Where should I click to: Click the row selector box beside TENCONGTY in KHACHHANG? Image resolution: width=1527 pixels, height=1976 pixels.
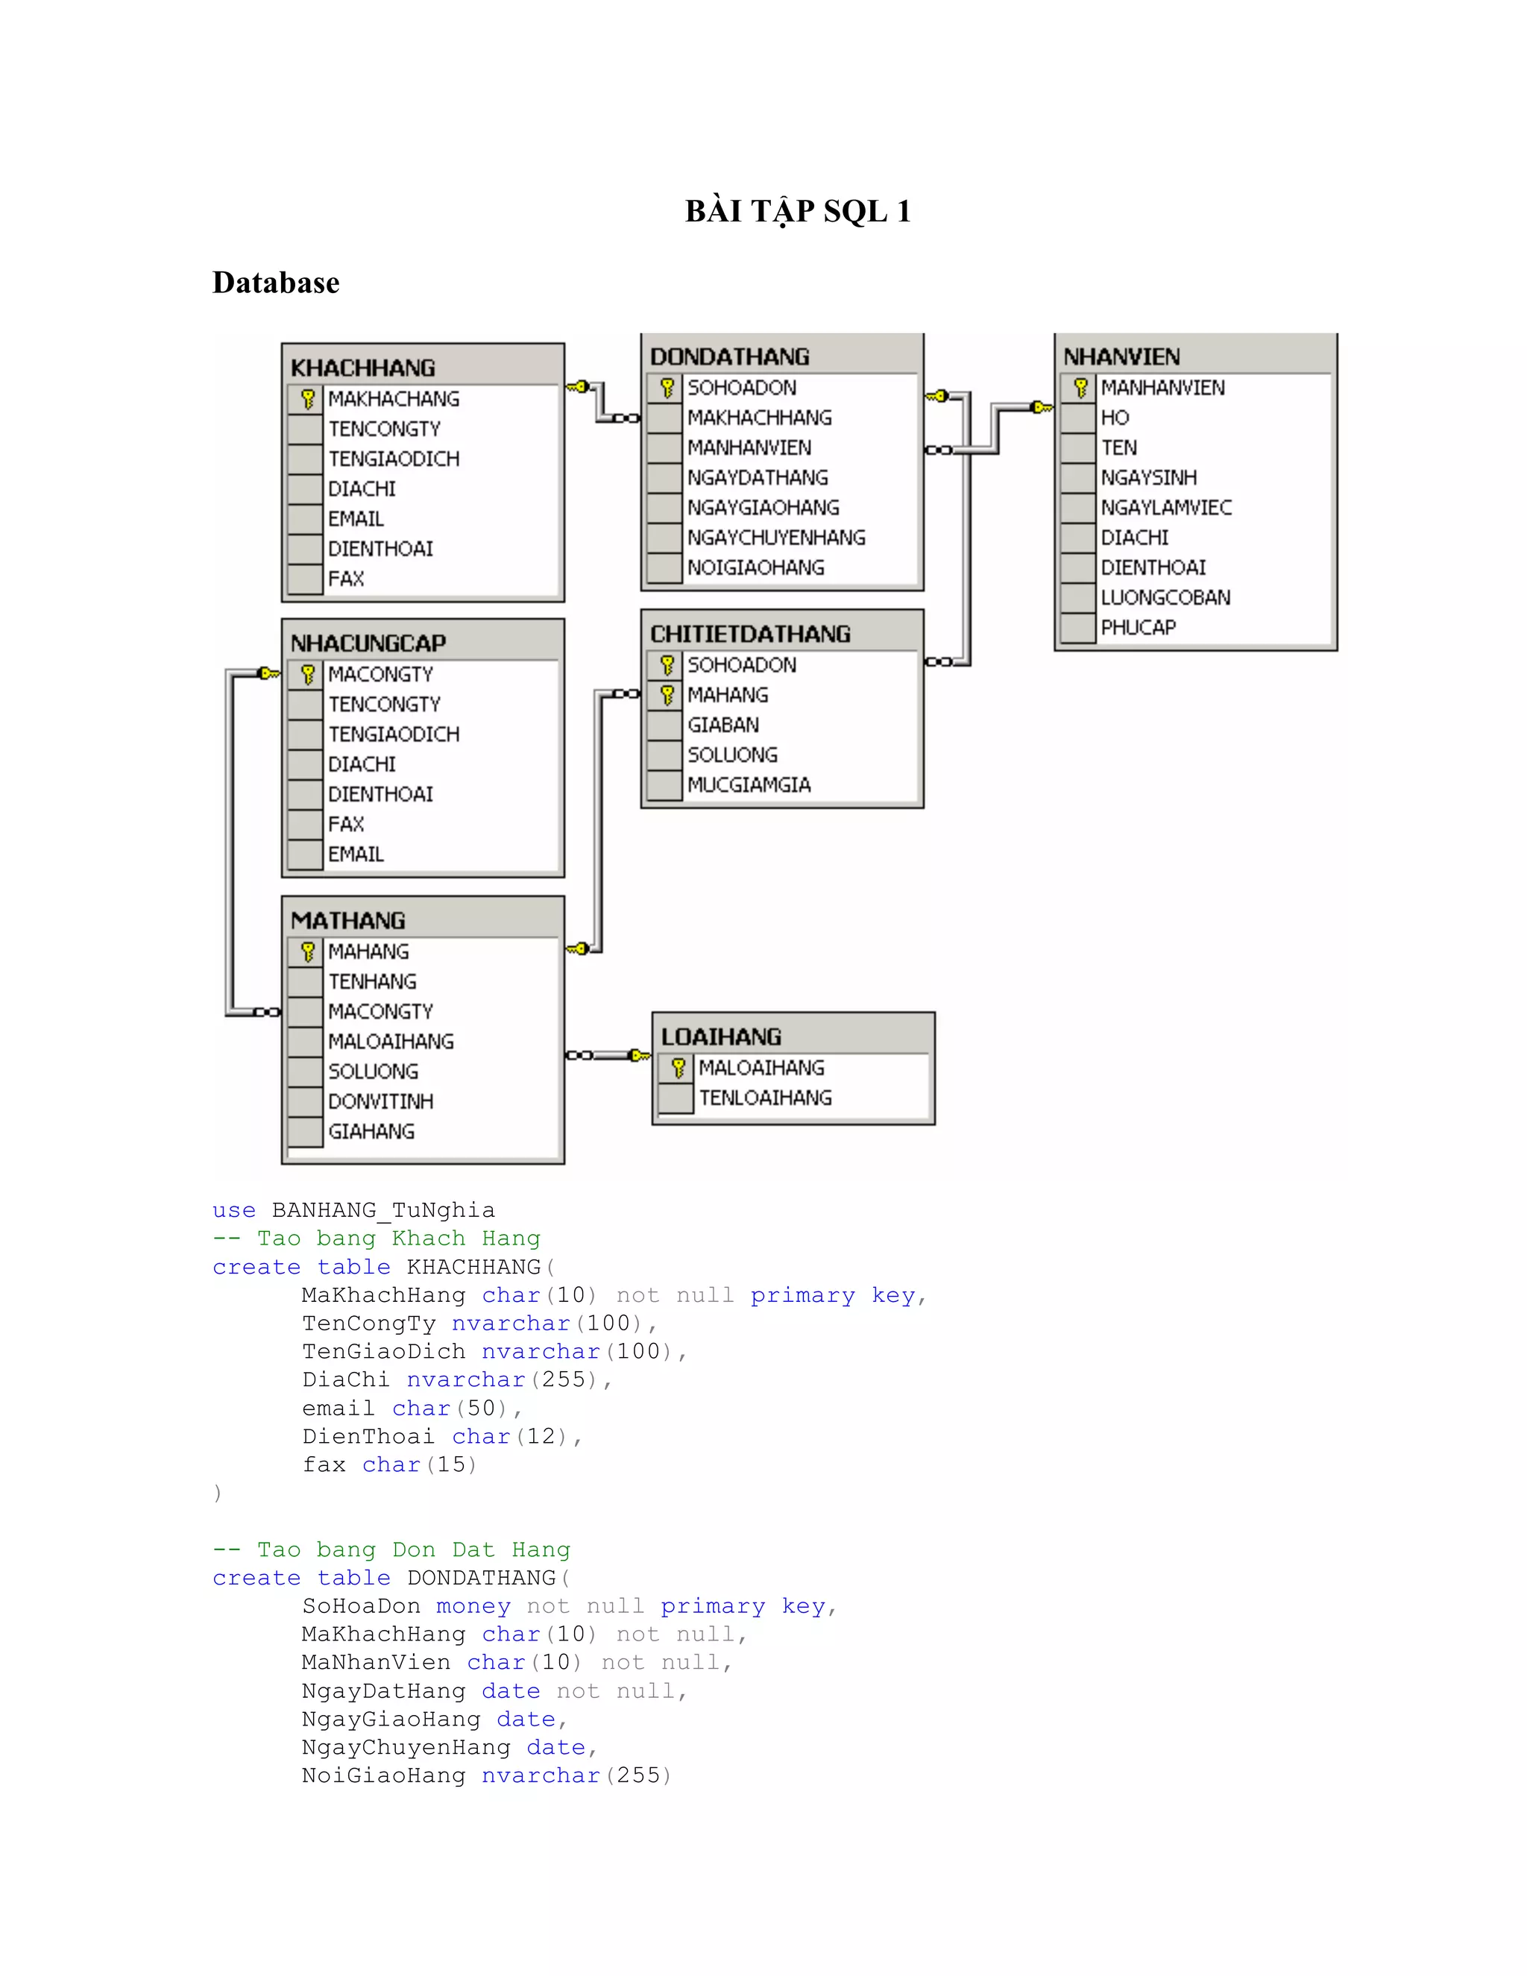(306, 429)
